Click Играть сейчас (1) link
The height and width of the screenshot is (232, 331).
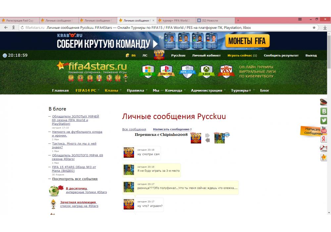[242, 55]
